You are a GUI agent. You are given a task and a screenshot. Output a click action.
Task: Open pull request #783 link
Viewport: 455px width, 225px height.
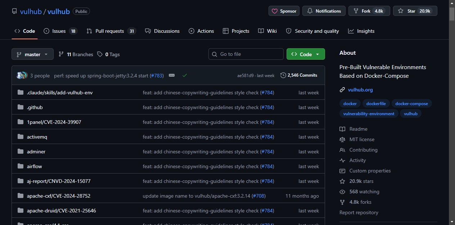(156, 76)
